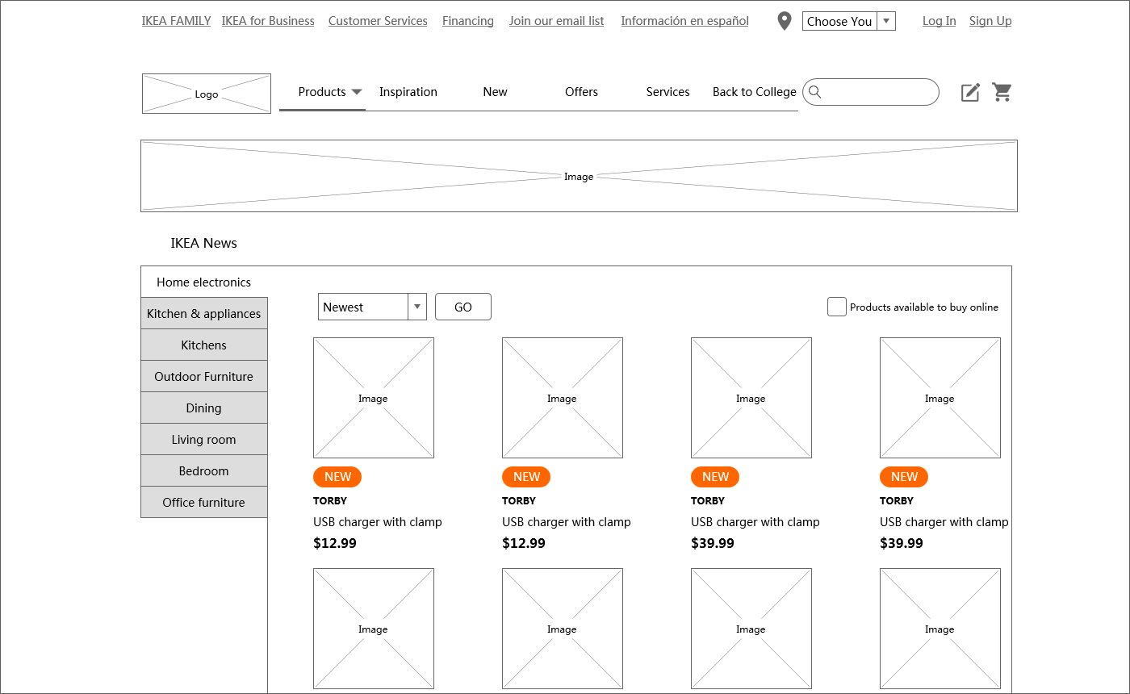
Task: Click the "Back to College" nav item
Action: coord(754,92)
